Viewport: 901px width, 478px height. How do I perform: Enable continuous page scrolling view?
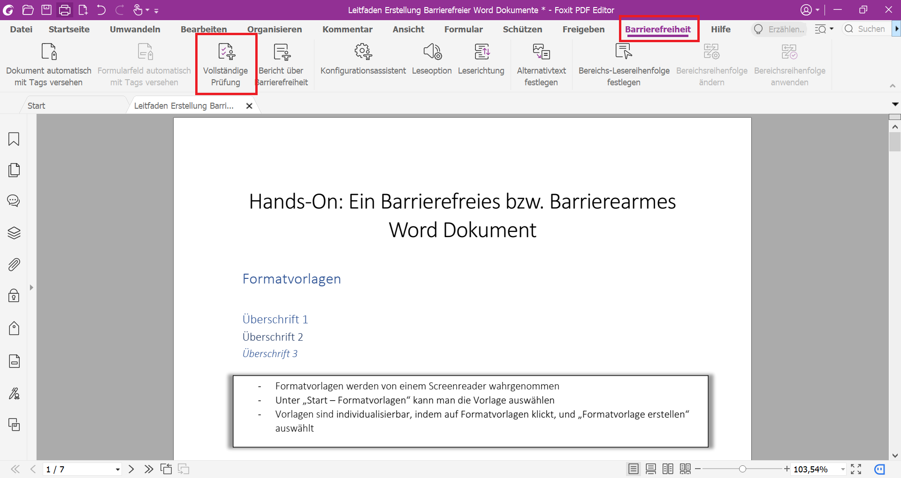(650, 469)
